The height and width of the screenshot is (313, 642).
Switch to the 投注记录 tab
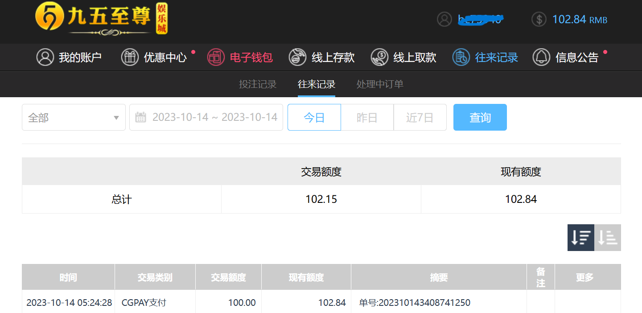(x=258, y=84)
